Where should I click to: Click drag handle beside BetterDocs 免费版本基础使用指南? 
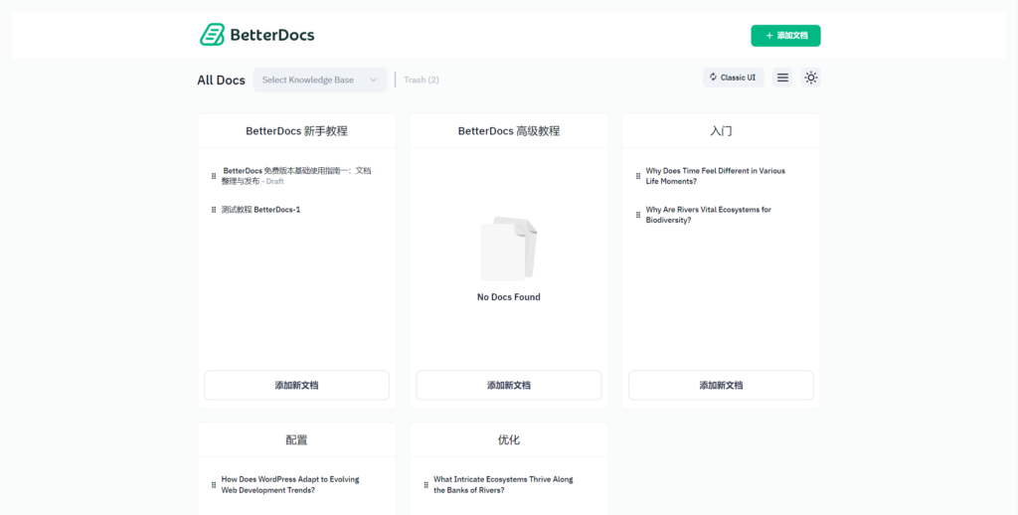[x=214, y=176]
